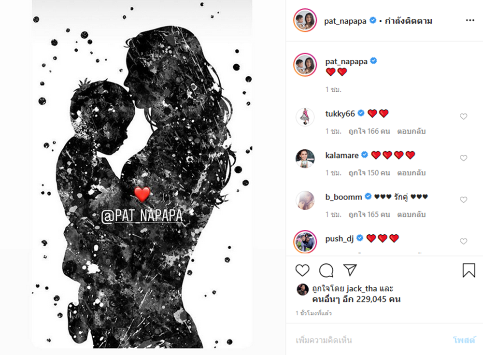Click the กำลังติดตาม following button

click(409, 21)
